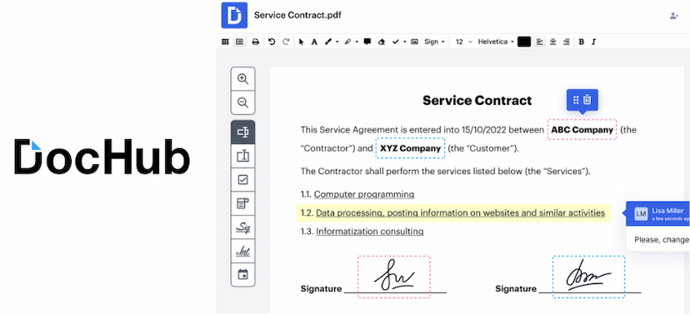The height and width of the screenshot is (315, 690).
Task: Click the Service Contract heading
Action: point(477,100)
